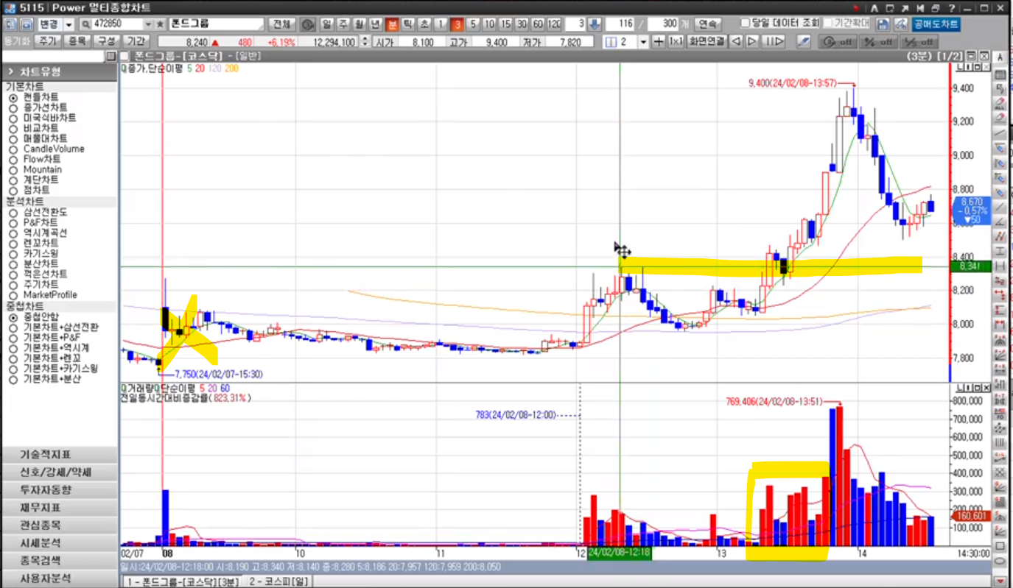Select eraser ALL tool in right toolbar
The image size is (1013, 588).
click(x=1000, y=103)
